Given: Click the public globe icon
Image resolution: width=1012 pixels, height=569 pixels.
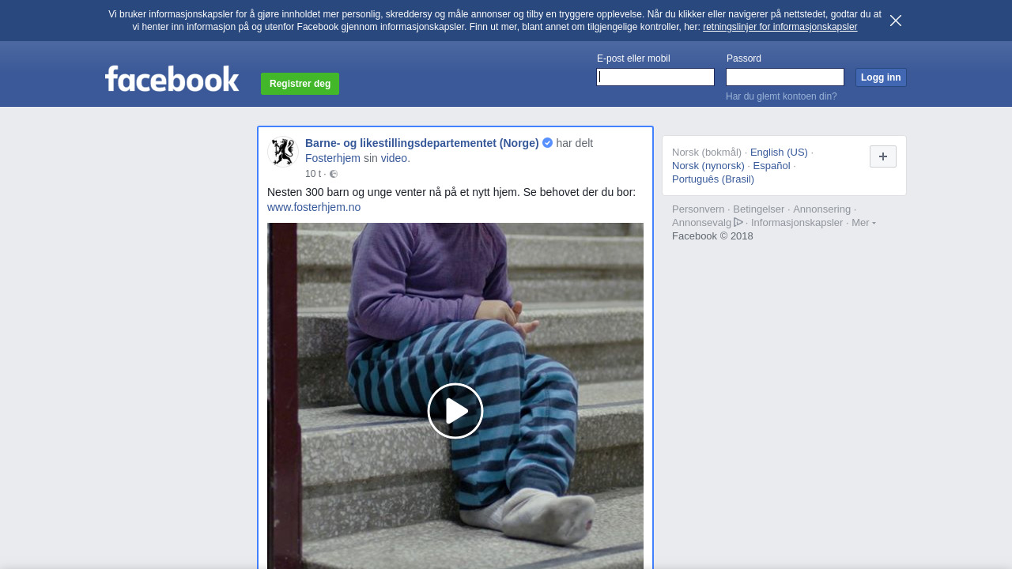Looking at the screenshot, I should click(334, 174).
